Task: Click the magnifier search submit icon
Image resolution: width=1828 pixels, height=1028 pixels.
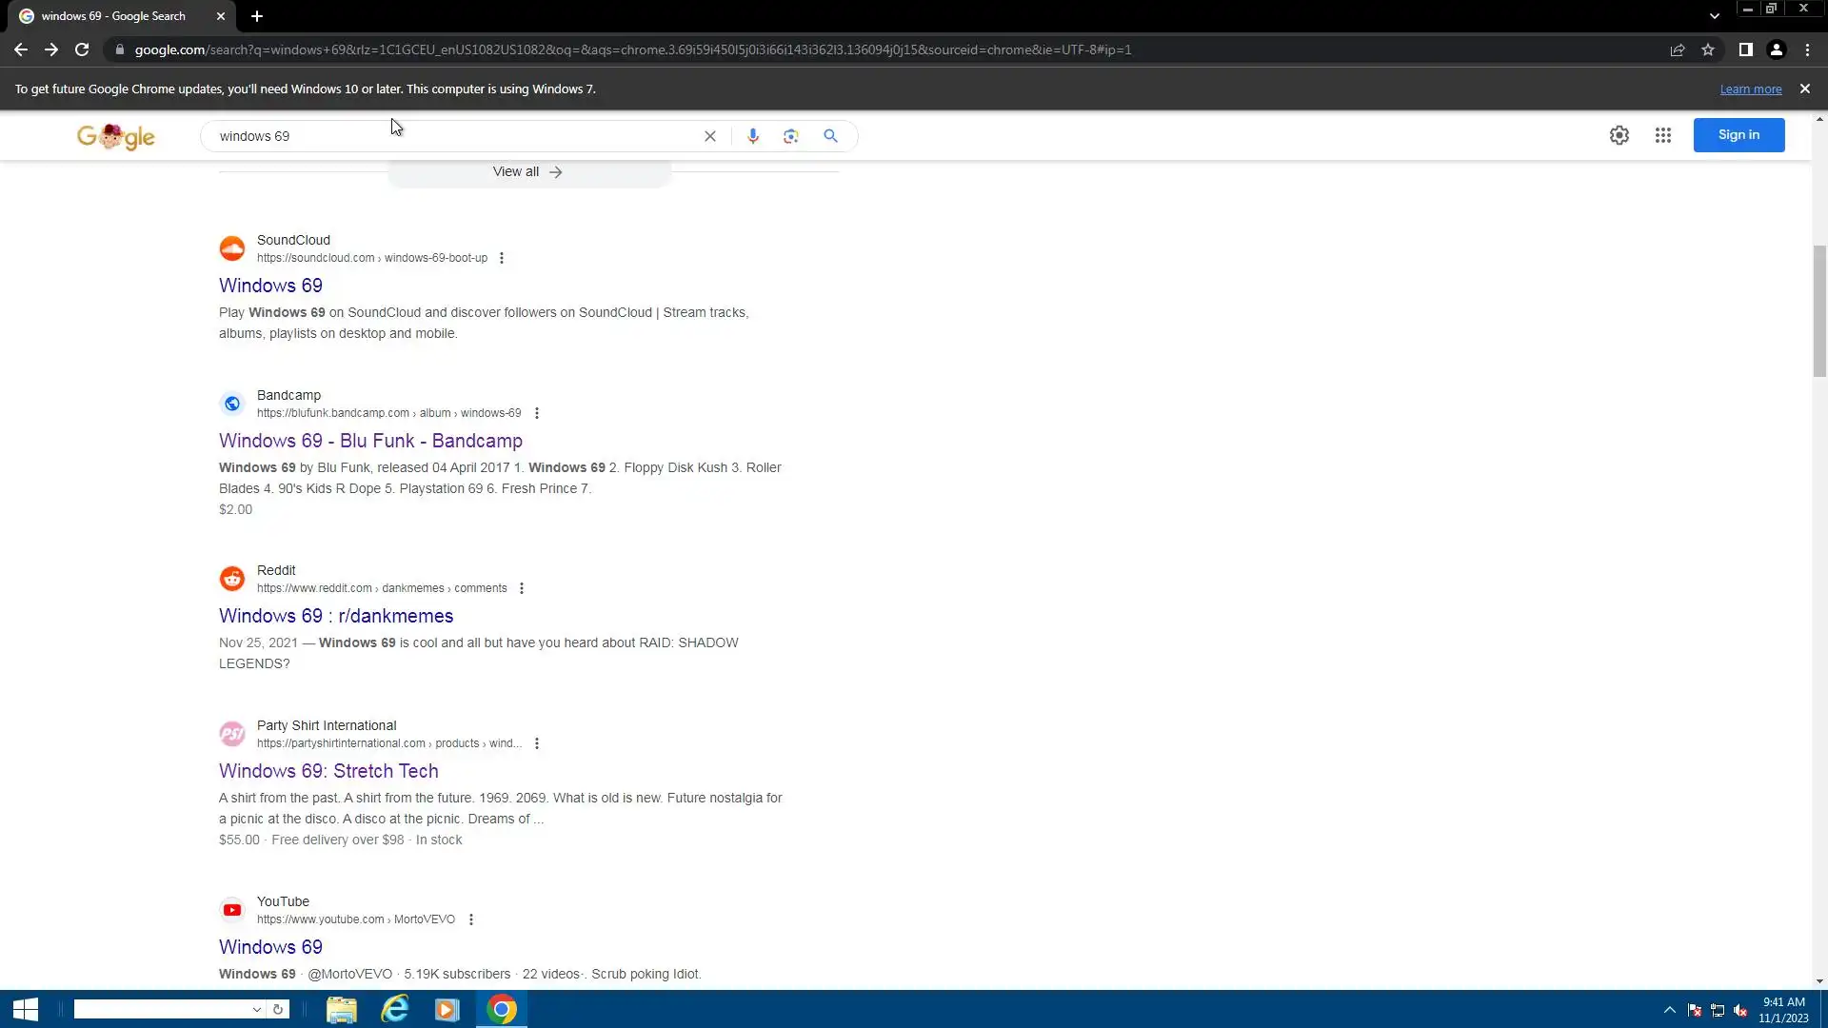Action: click(830, 136)
